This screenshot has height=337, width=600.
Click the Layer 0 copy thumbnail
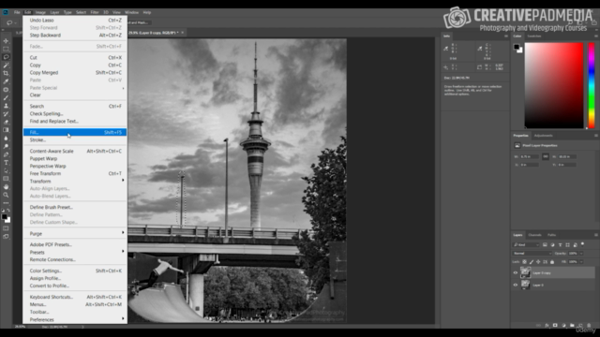tap(525, 272)
